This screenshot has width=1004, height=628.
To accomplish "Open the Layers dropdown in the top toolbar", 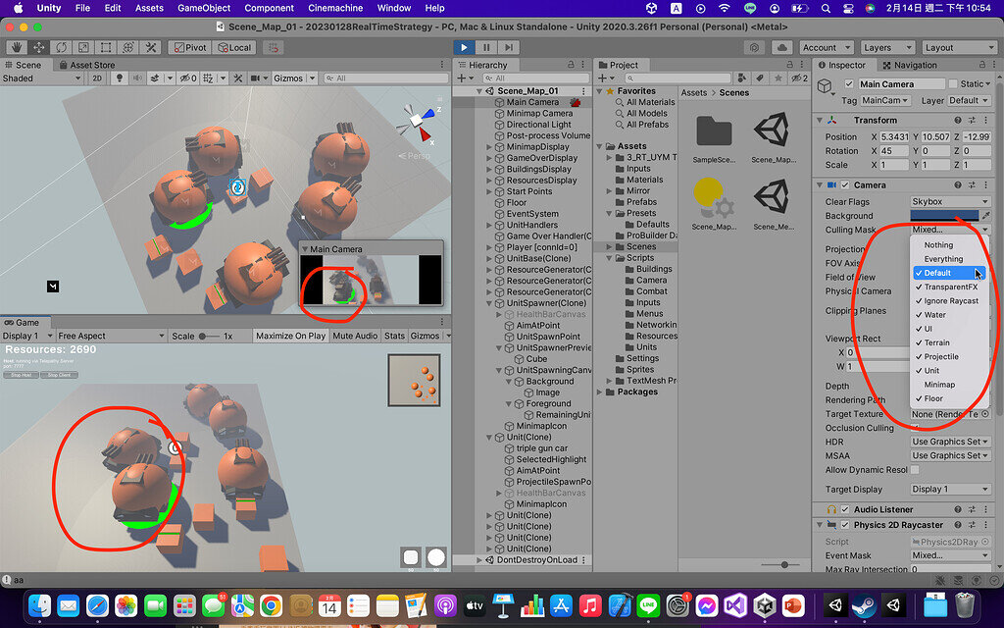I will point(887,46).
